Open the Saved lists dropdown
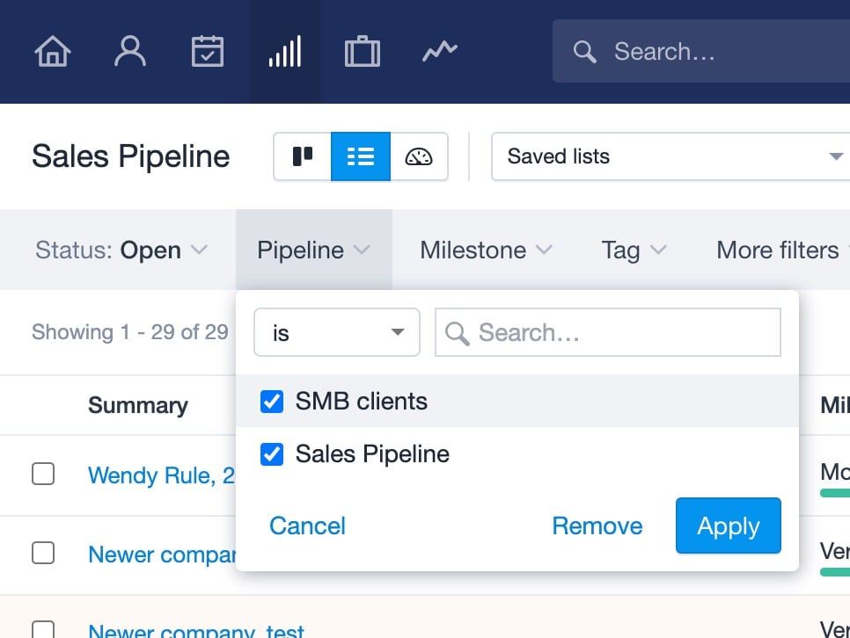The width and height of the screenshot is (850, 638). pos(670,156)
